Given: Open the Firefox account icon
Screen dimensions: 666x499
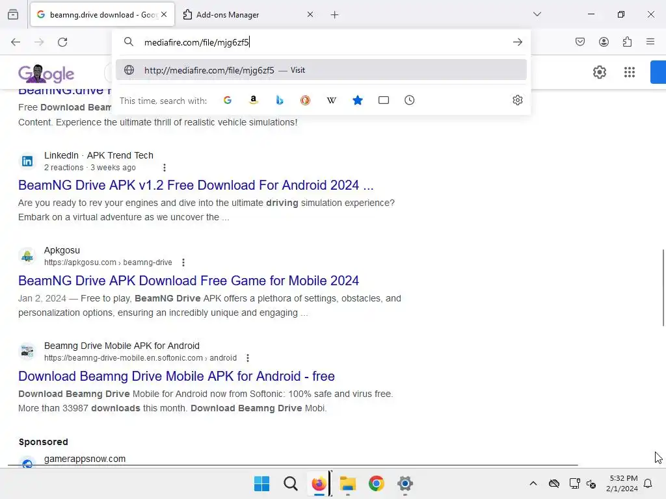Looking at the screenshot, I should pos(604,42).
